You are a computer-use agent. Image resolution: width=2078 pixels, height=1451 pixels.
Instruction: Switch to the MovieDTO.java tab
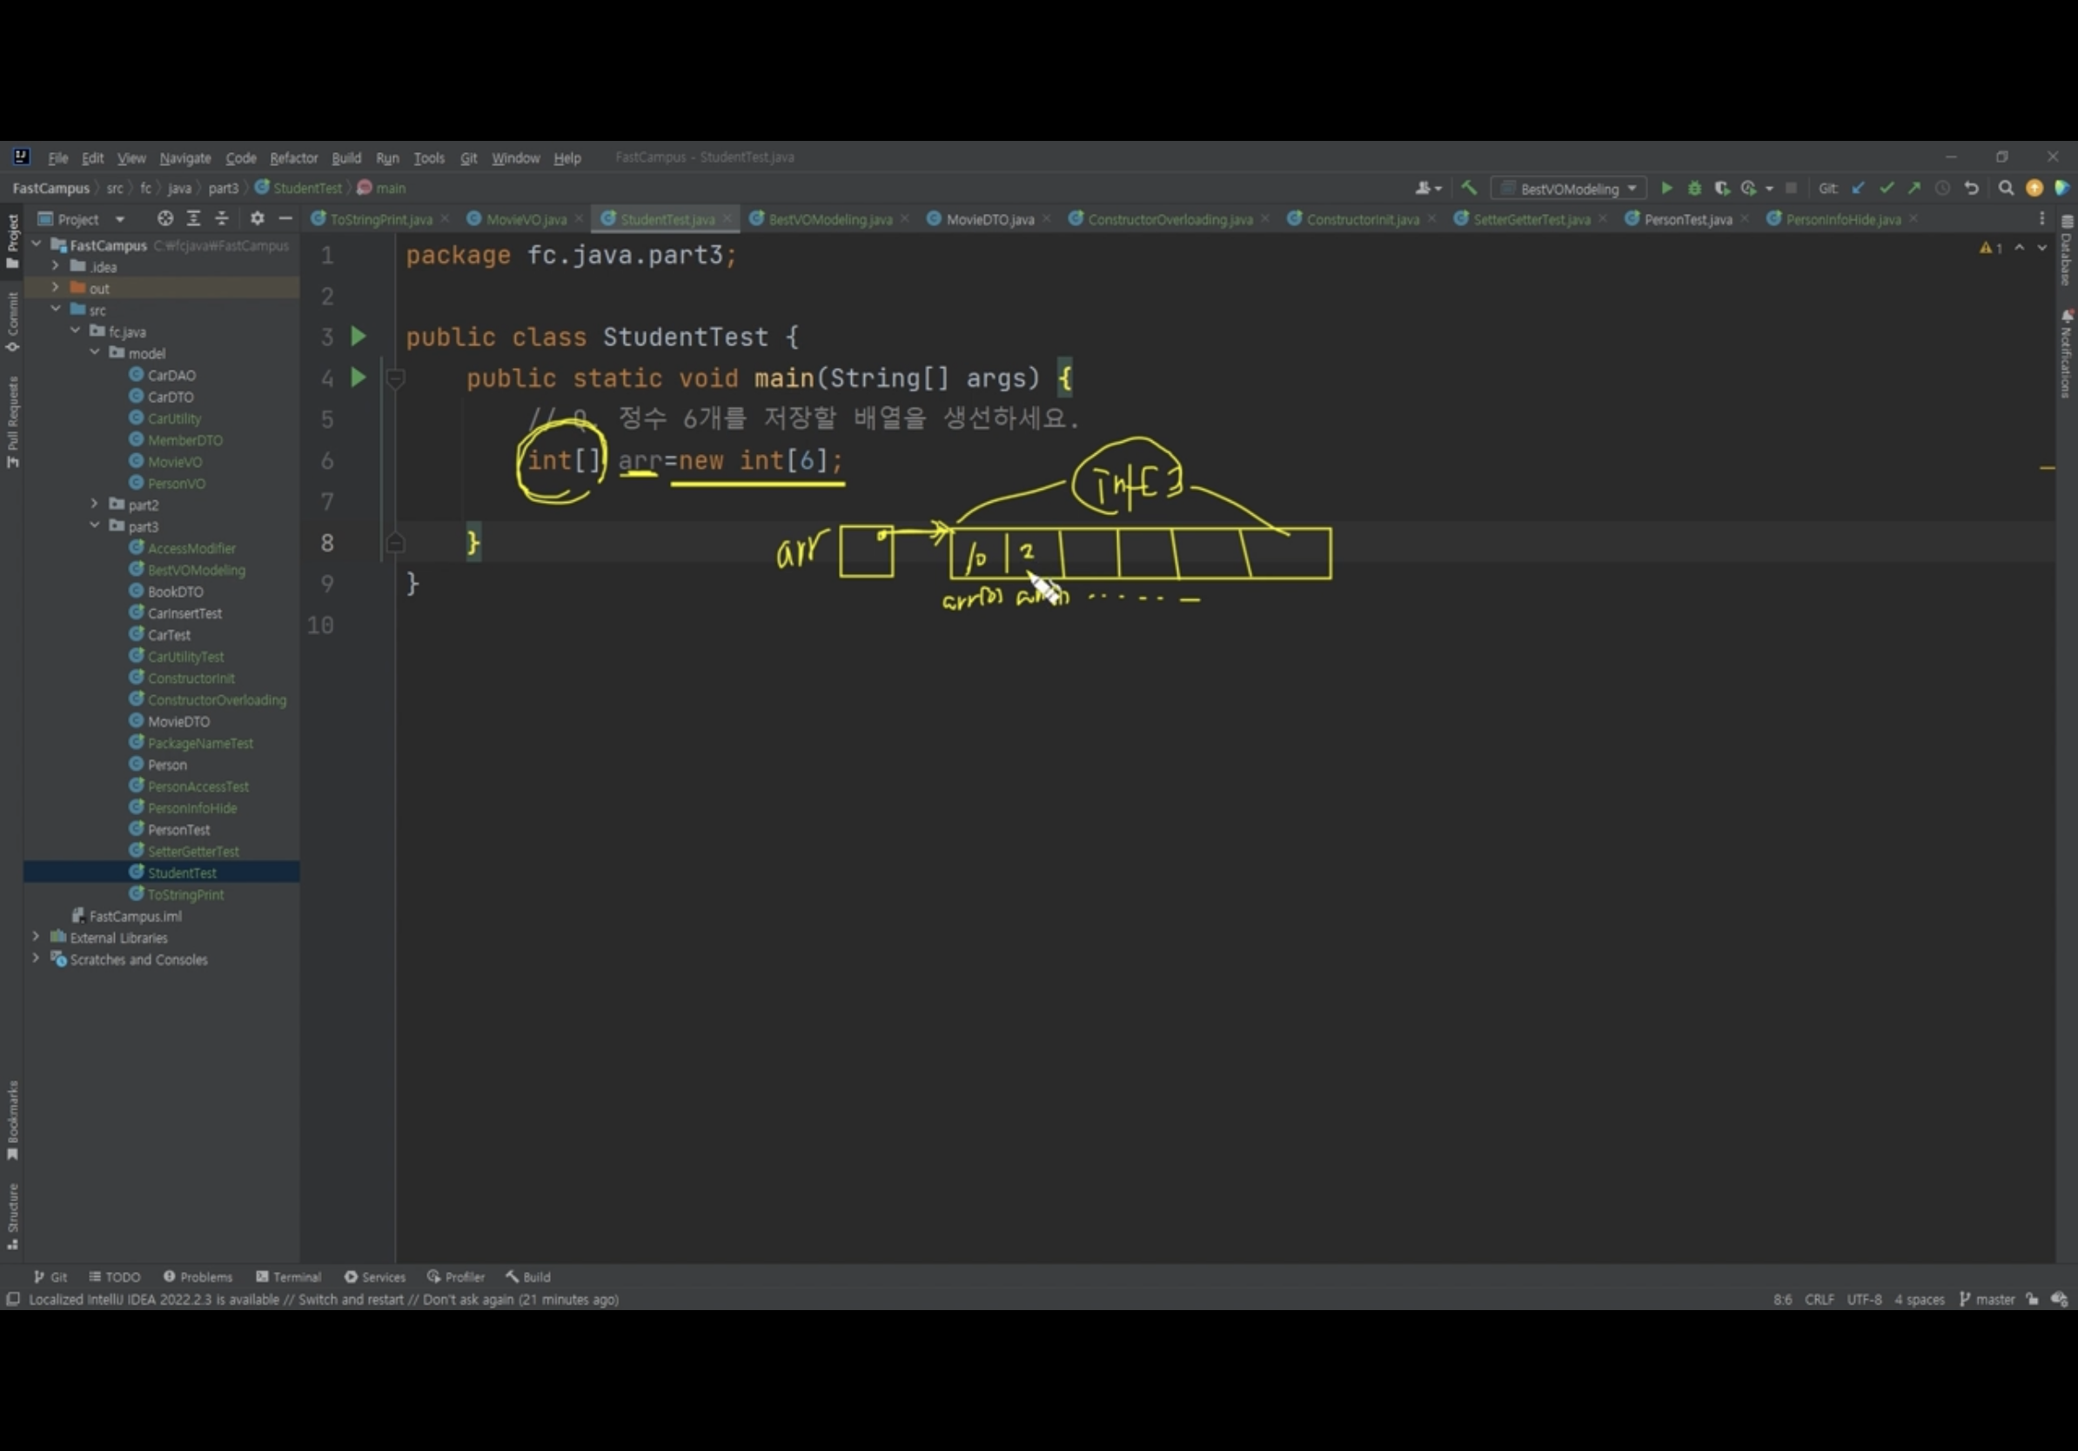pos(989,219)
